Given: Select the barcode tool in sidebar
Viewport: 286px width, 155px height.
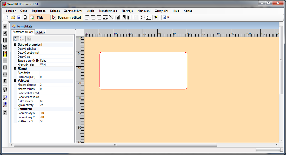Looking at the screenshot, I should point(5,40).
